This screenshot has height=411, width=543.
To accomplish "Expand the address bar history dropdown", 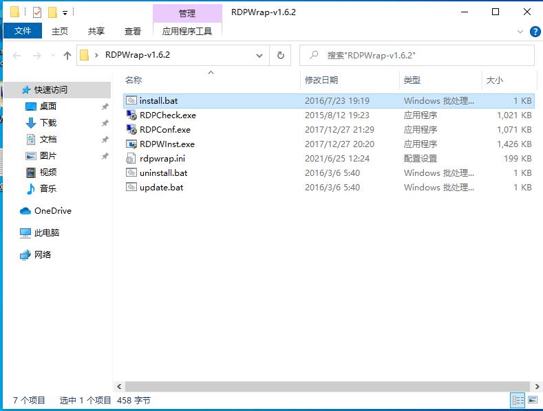I will [x=259, y=56].
